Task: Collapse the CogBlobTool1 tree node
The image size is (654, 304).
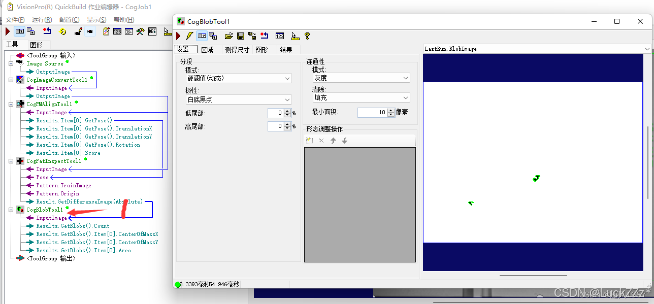Action: tap(11, 210)
